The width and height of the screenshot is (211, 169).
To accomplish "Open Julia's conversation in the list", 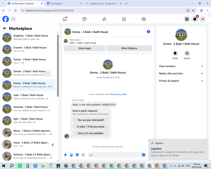I will (28, 97).
